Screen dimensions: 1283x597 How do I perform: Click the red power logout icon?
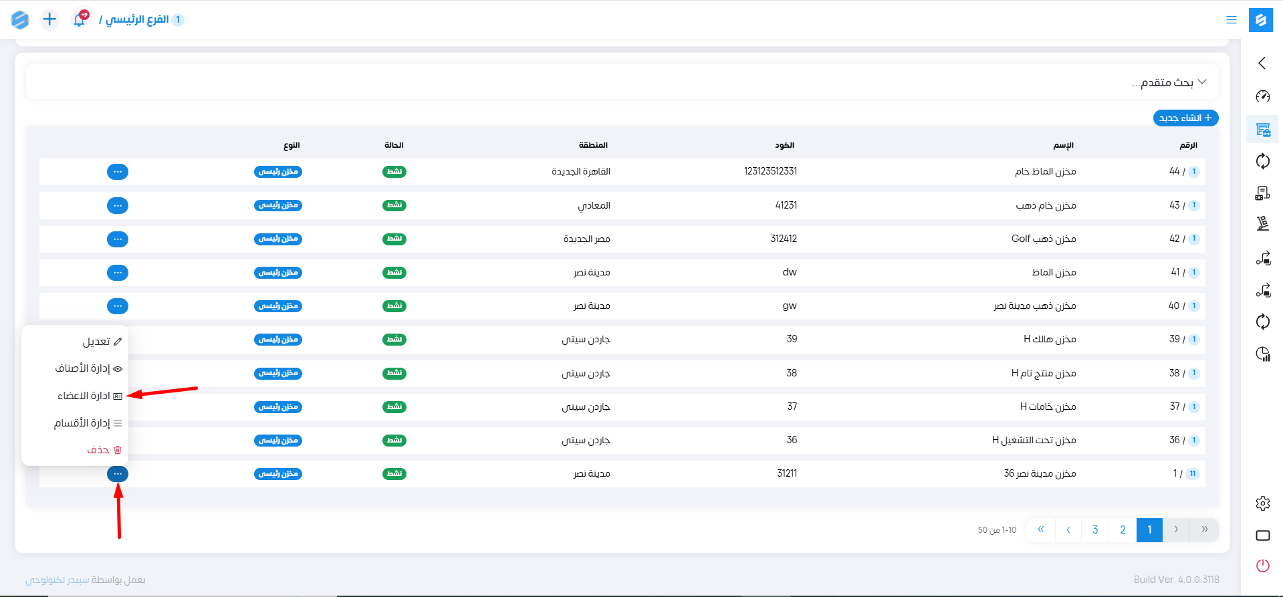[x=1262, y=566]
